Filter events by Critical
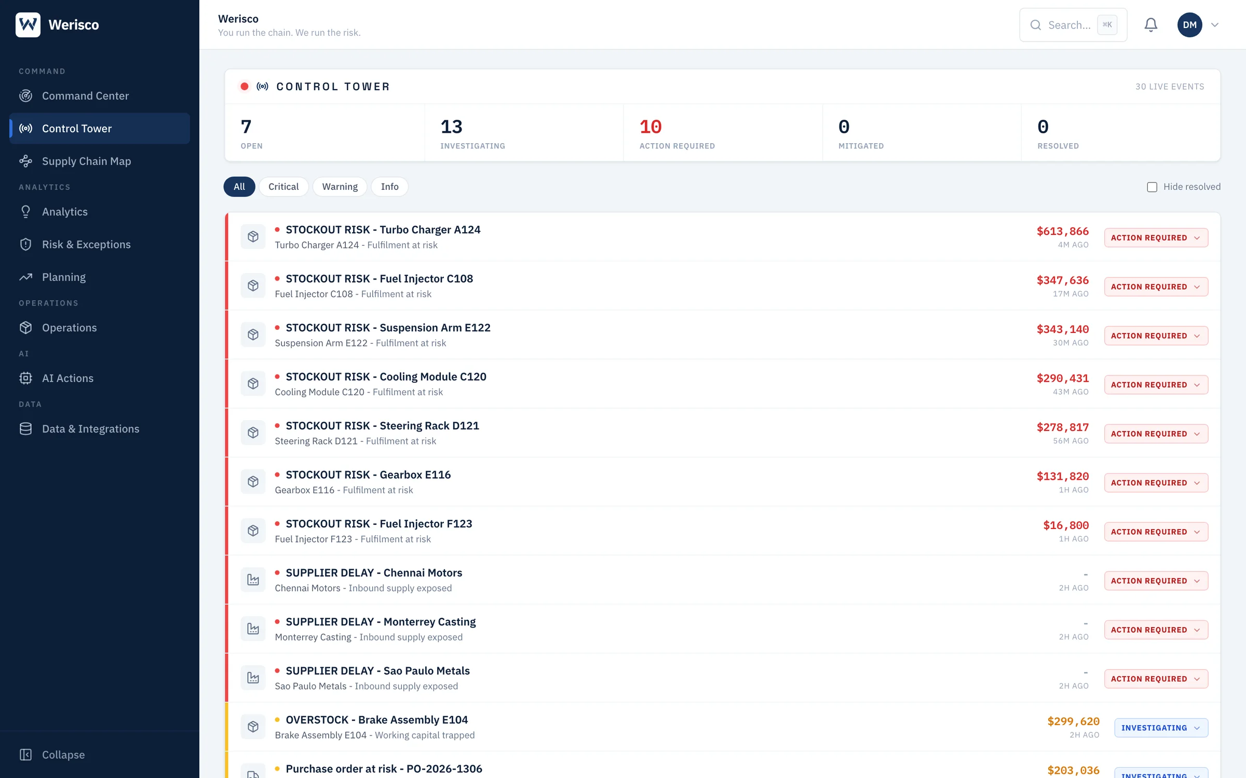The width and height of the screenshot is (1246, 778). pos(283,187)
